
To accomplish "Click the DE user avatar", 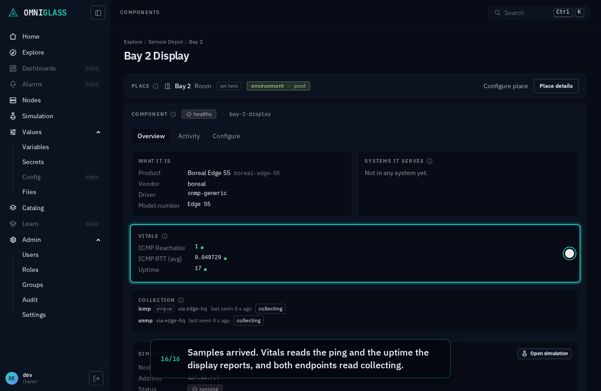I will coord(12,378).
